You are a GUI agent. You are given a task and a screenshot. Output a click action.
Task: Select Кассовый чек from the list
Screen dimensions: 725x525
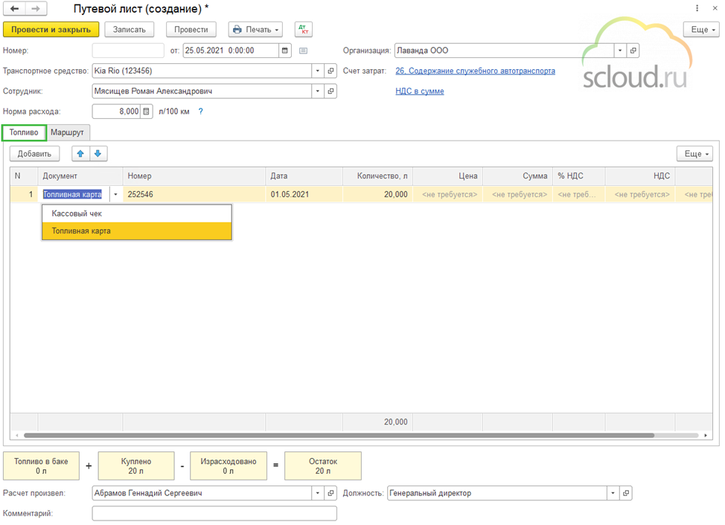click(x=137, y=213)
